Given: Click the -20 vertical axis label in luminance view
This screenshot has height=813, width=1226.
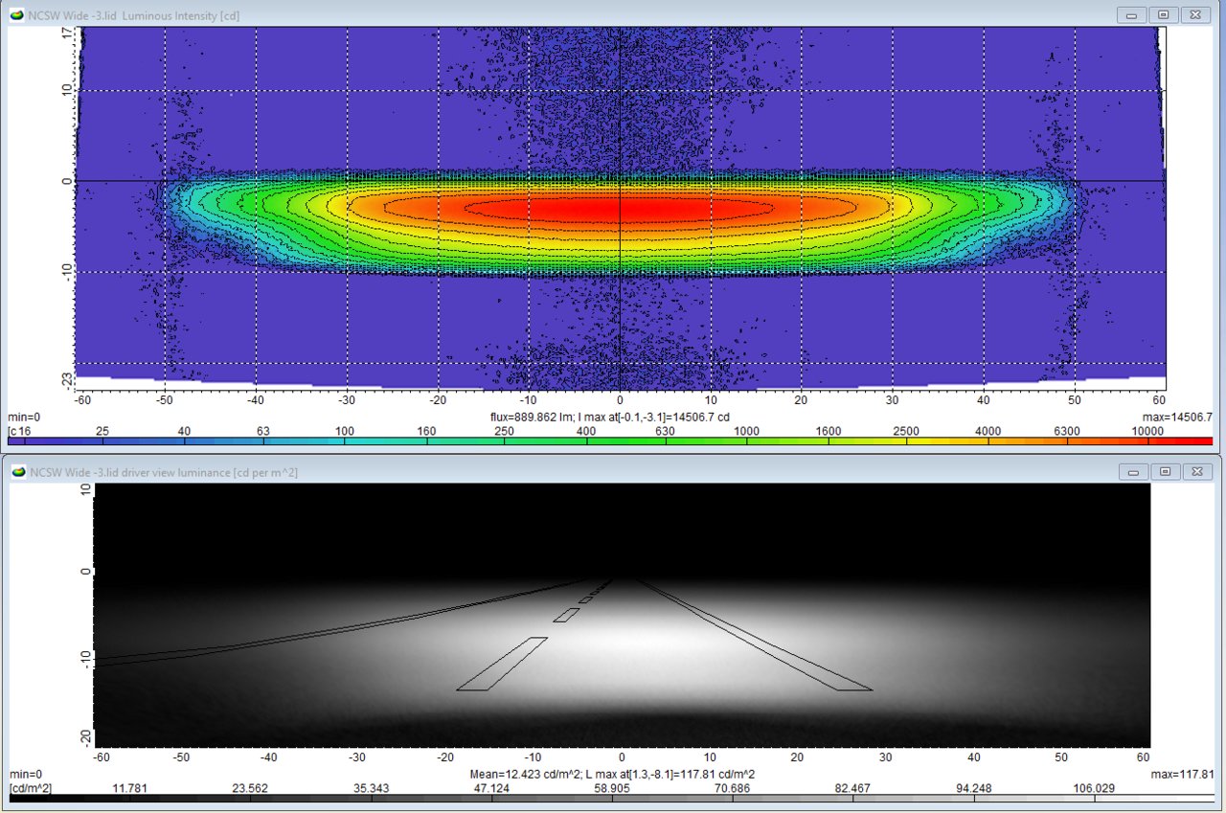Looking at the screenshot, I should pos(85,736).
